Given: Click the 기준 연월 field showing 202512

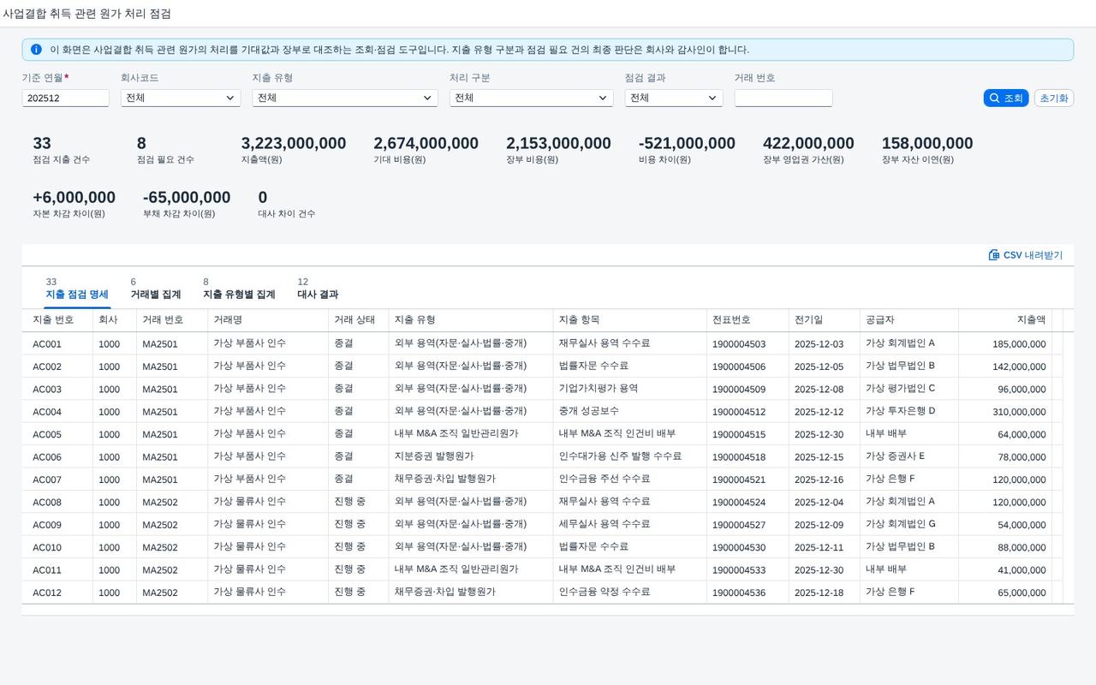Looking at the screenshot, I should pos(66,98).
